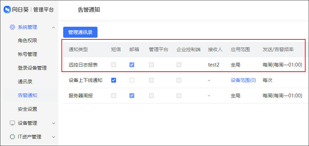
Task: Click 服务器周报 notification type
Action: pyautogui.click(x=81, y=96)
